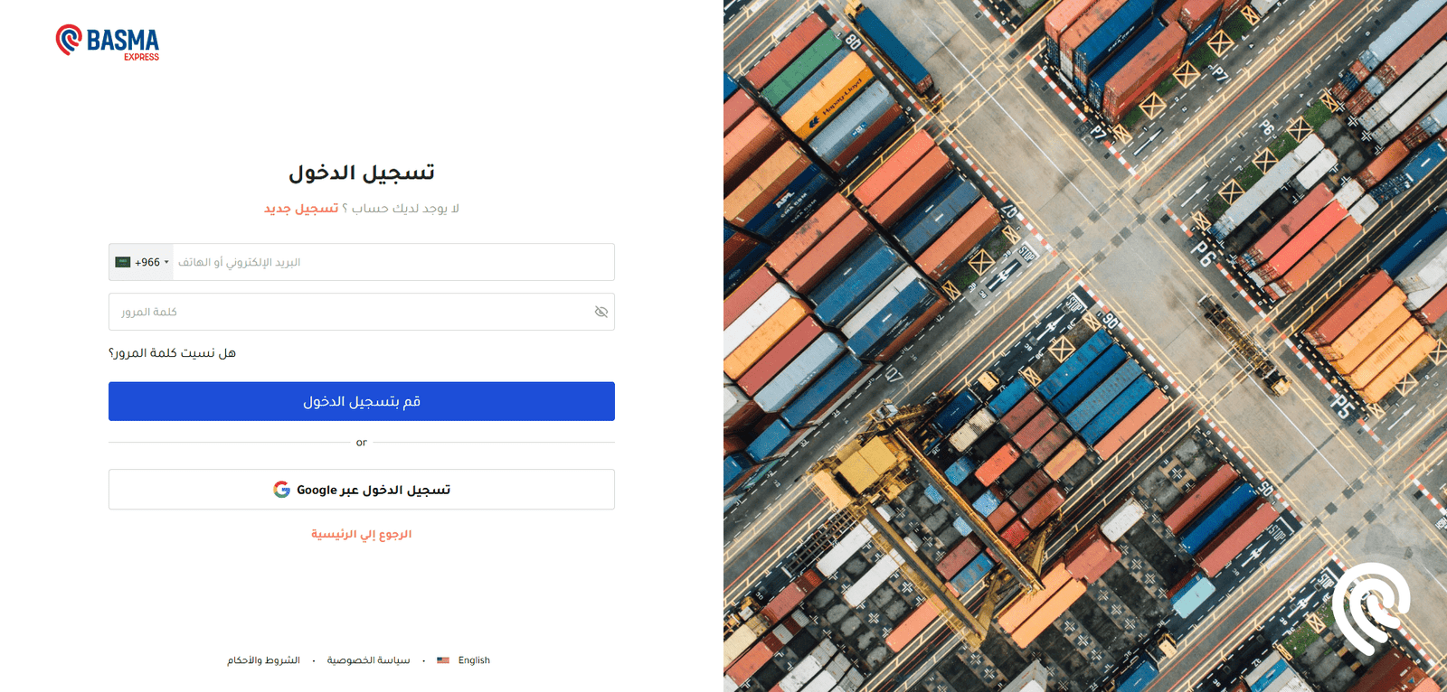This screenshot has height=692, width=1447.
Task: Click the Google logo icon
Action: coord(281,490)
